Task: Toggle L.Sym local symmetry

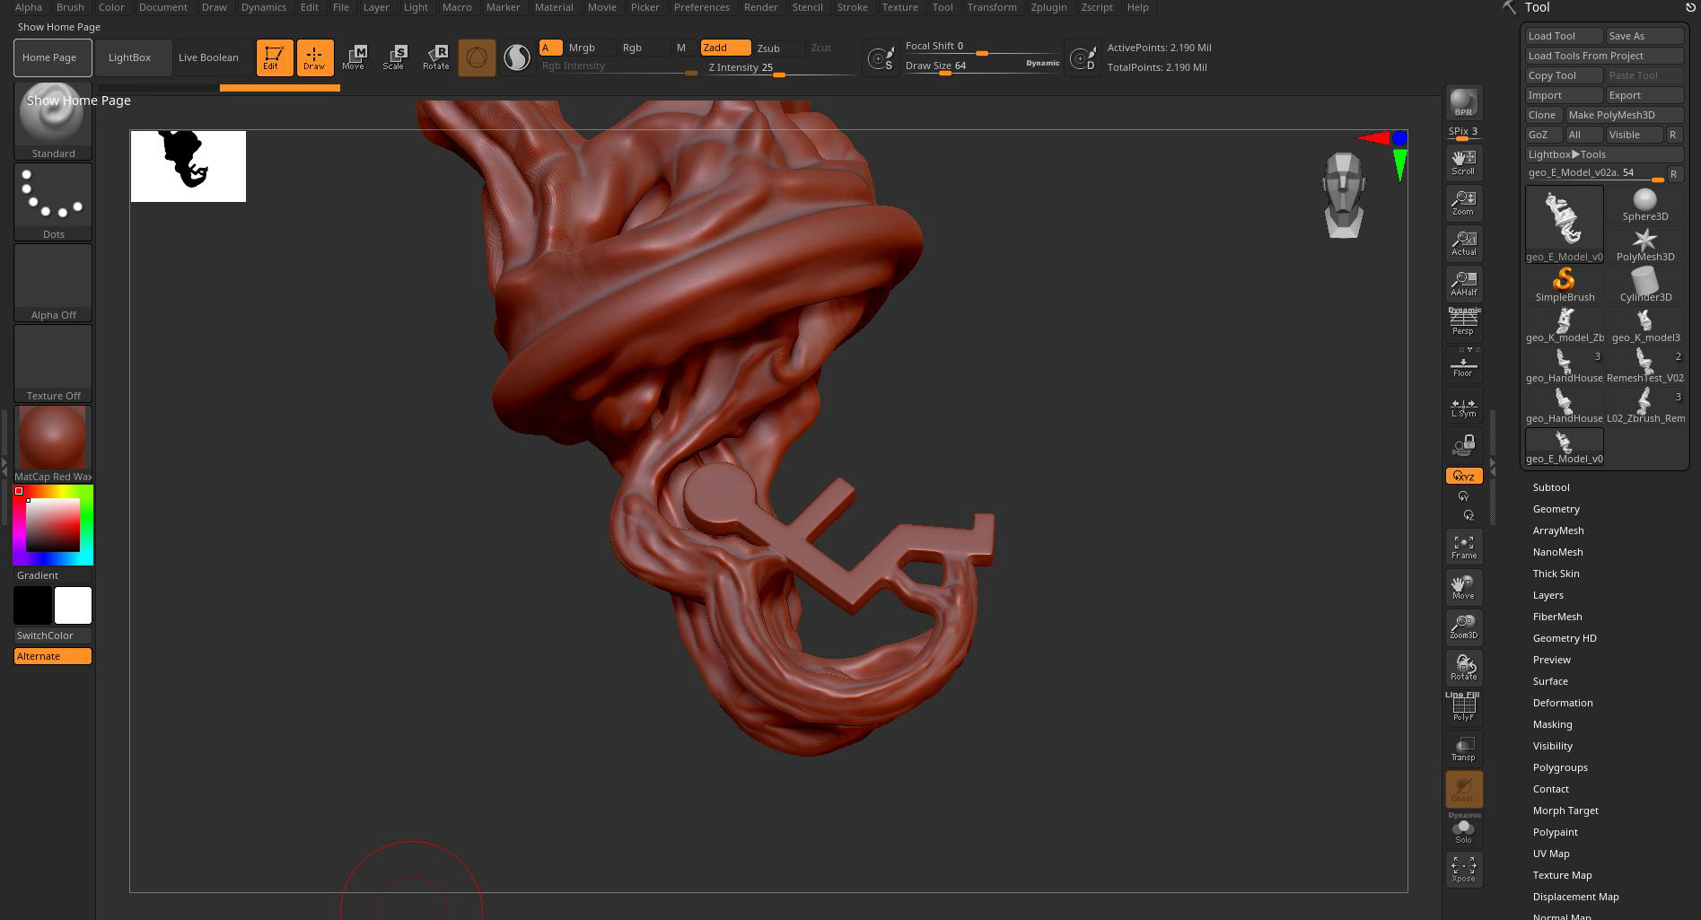Action: (x=1463, y=406)
